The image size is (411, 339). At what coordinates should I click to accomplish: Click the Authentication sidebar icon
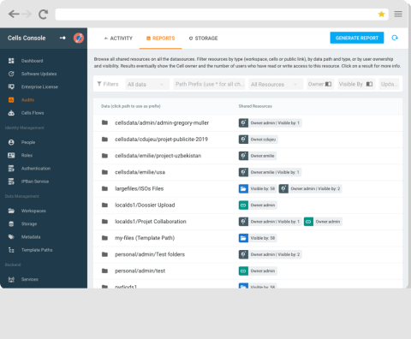[x=11, y=169]
